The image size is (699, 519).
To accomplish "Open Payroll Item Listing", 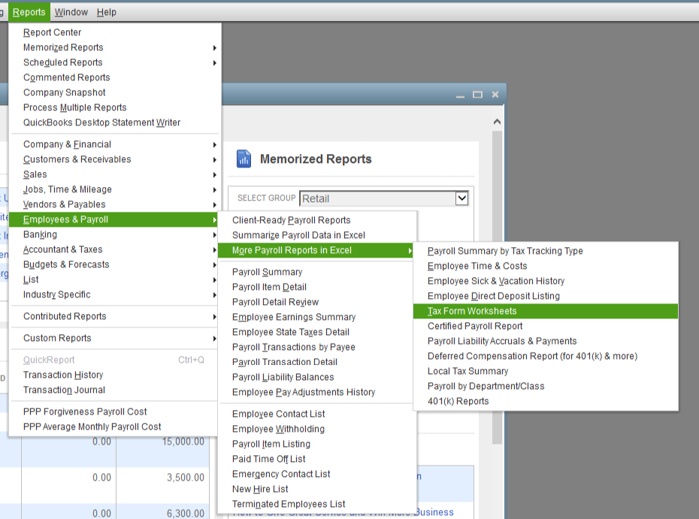I will click(x=317, y=444).
